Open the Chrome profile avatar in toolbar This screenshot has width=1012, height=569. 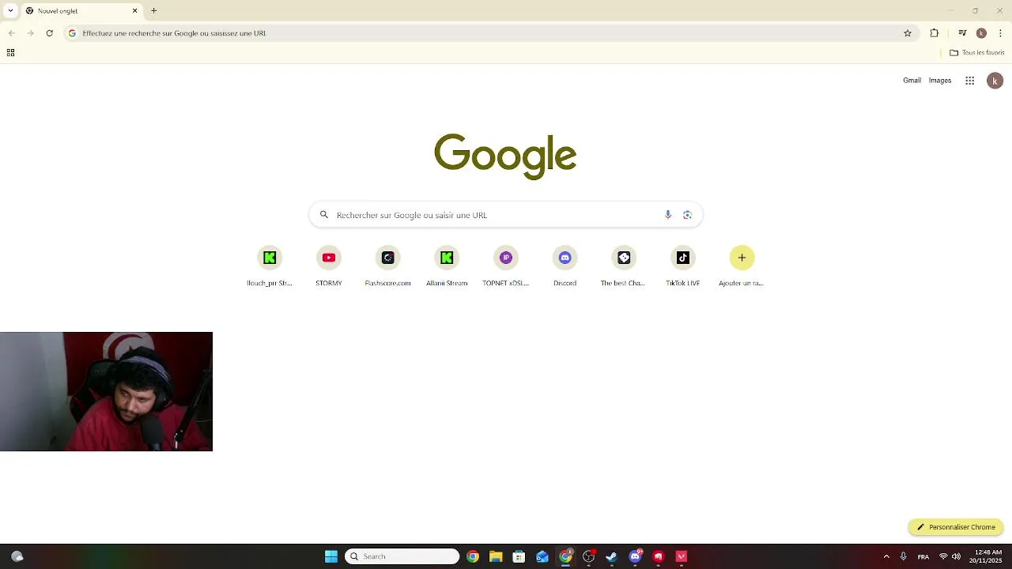point(981,33)
